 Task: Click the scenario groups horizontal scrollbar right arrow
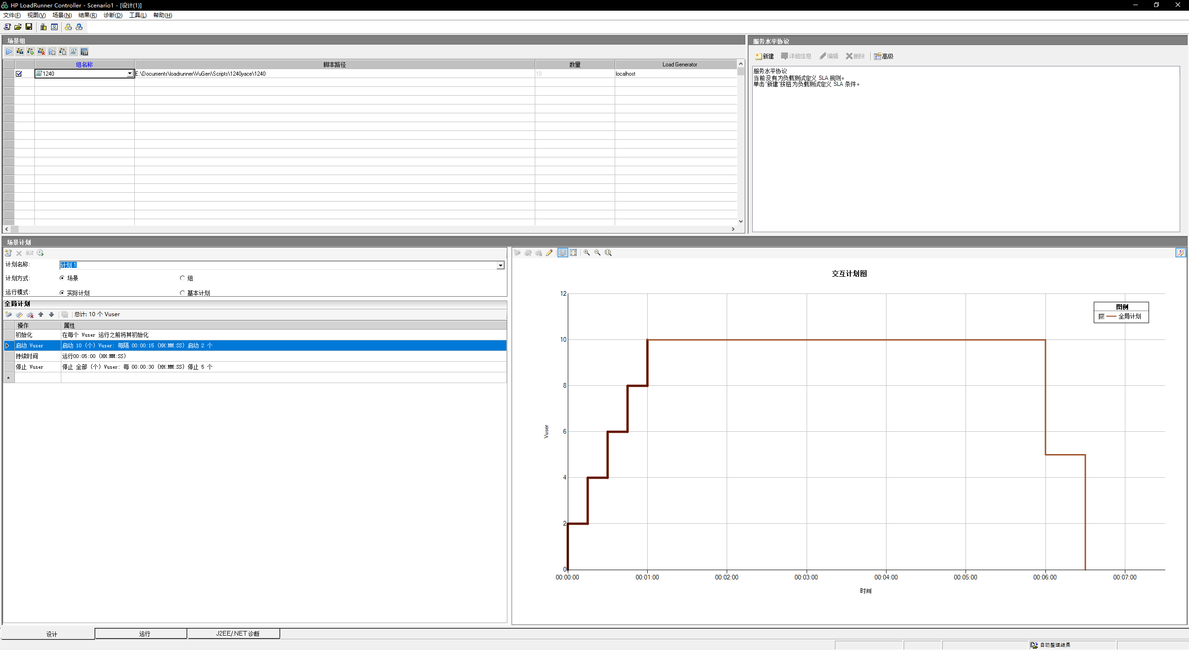pos(733,229)
